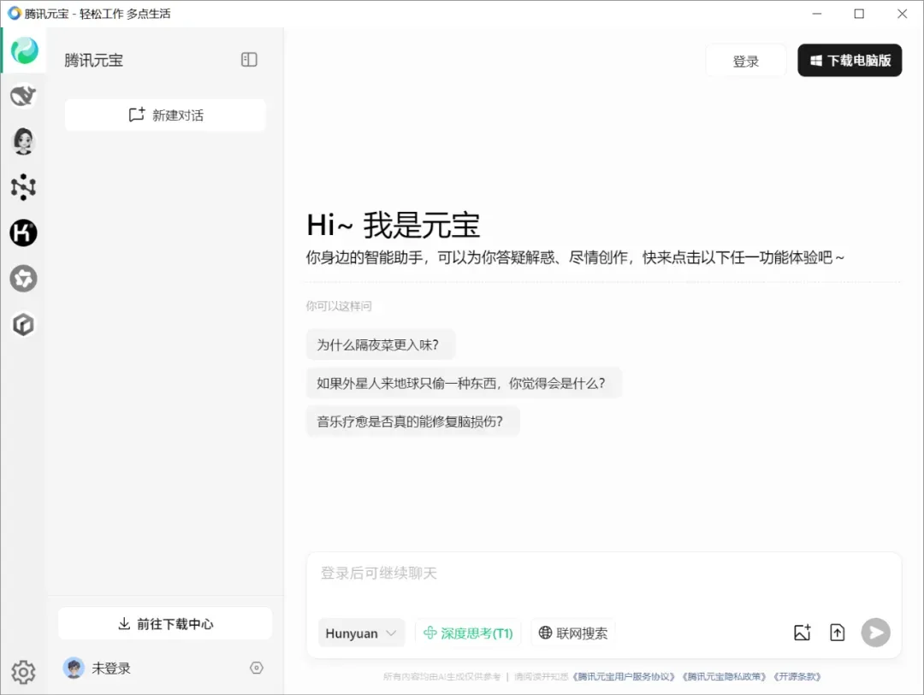
Task: Upload a file with the arrow-up document icon
Action: (x=838, y=633)
